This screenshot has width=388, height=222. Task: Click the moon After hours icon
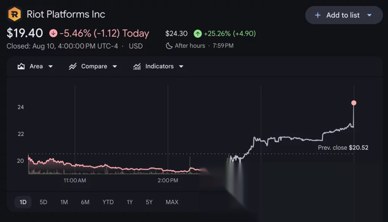[x=169, y=46]
